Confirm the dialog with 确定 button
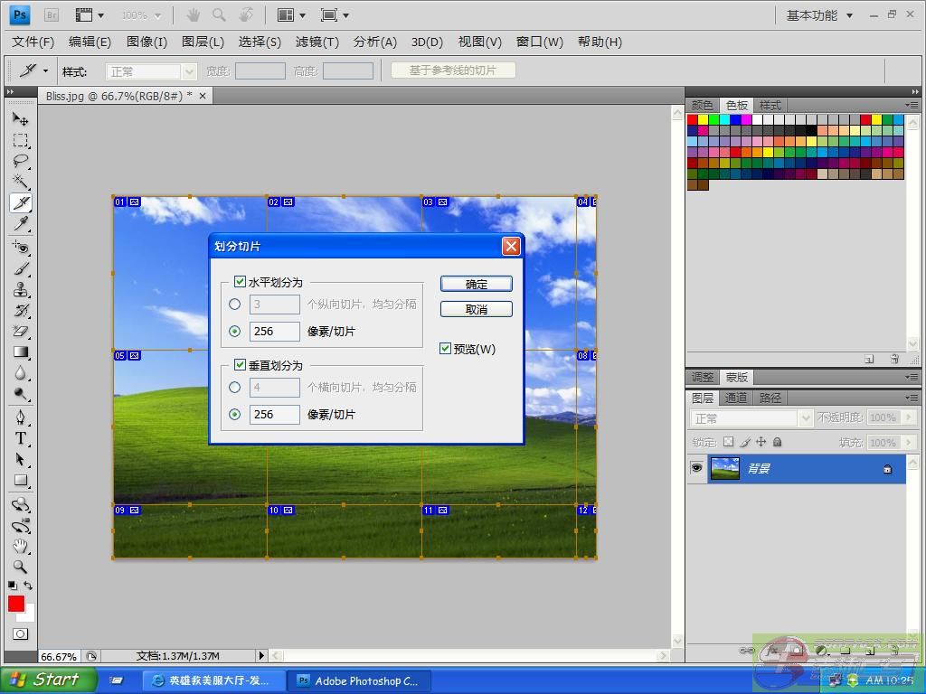926x694 pixels. tap(477, 284)
